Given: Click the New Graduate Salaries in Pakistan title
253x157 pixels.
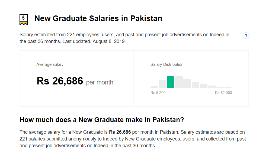Looking at the screenshot, I should coord(98,18).
